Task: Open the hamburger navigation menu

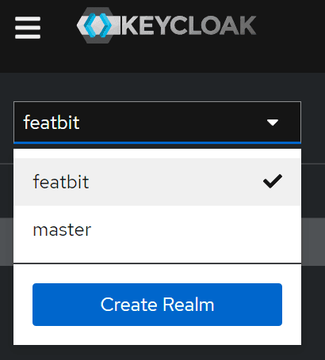Action: click(x=28, y=28)
